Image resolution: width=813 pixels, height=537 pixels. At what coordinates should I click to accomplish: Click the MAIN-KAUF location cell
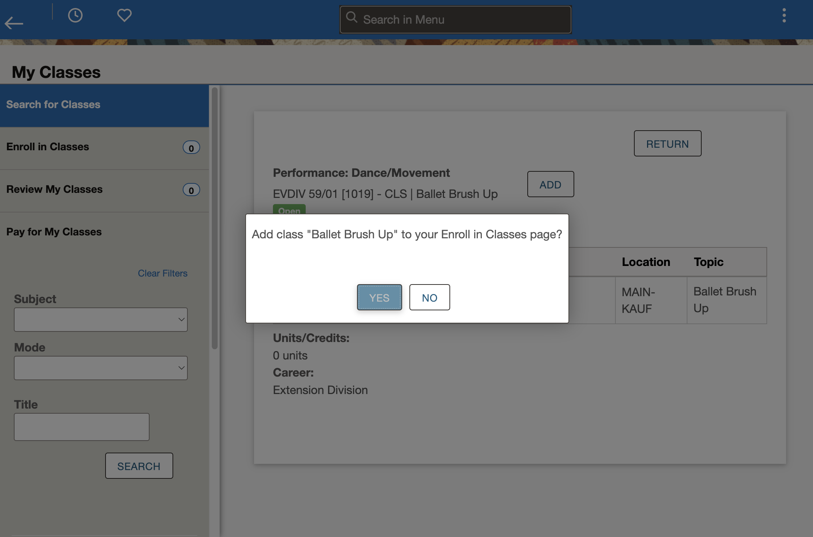pos(651,300)
